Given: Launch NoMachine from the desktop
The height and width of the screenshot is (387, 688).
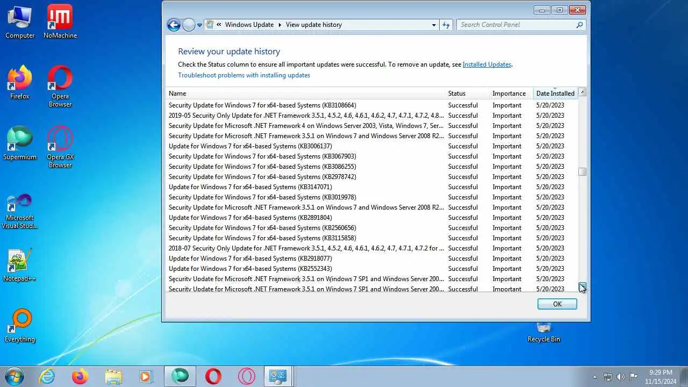Looking at the screenshot, I should [x=60, y=22].
